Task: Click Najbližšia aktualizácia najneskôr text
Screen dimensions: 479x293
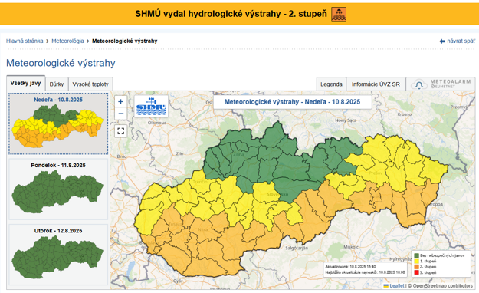Action: (x=365, y=272)
